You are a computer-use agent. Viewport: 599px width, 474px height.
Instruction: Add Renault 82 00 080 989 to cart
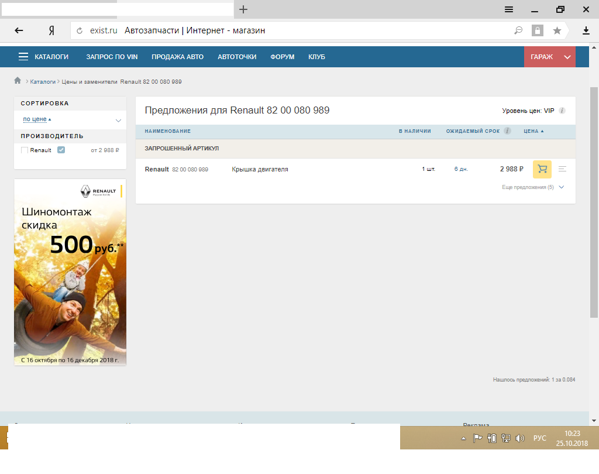pos(542,169)
